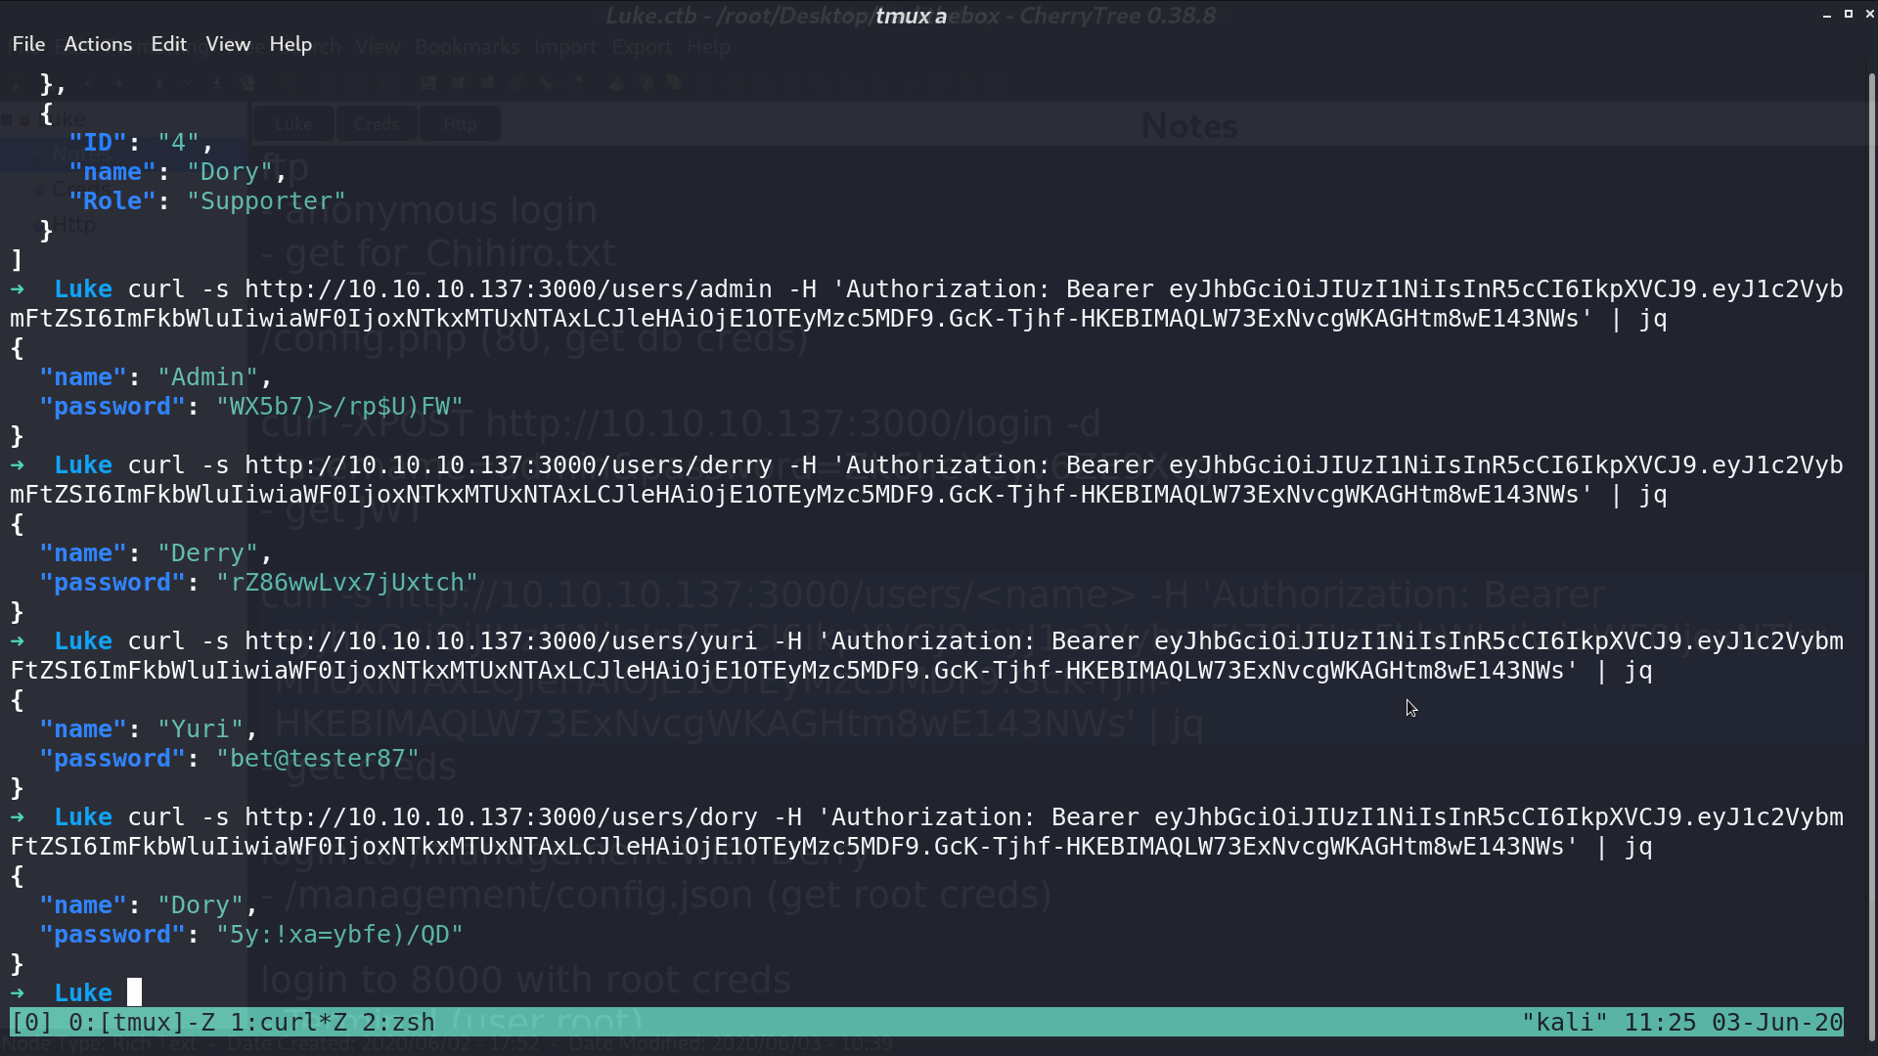Click the 11:25 time in the status bar
1878x1056 pixels.
[1660, 1023]
